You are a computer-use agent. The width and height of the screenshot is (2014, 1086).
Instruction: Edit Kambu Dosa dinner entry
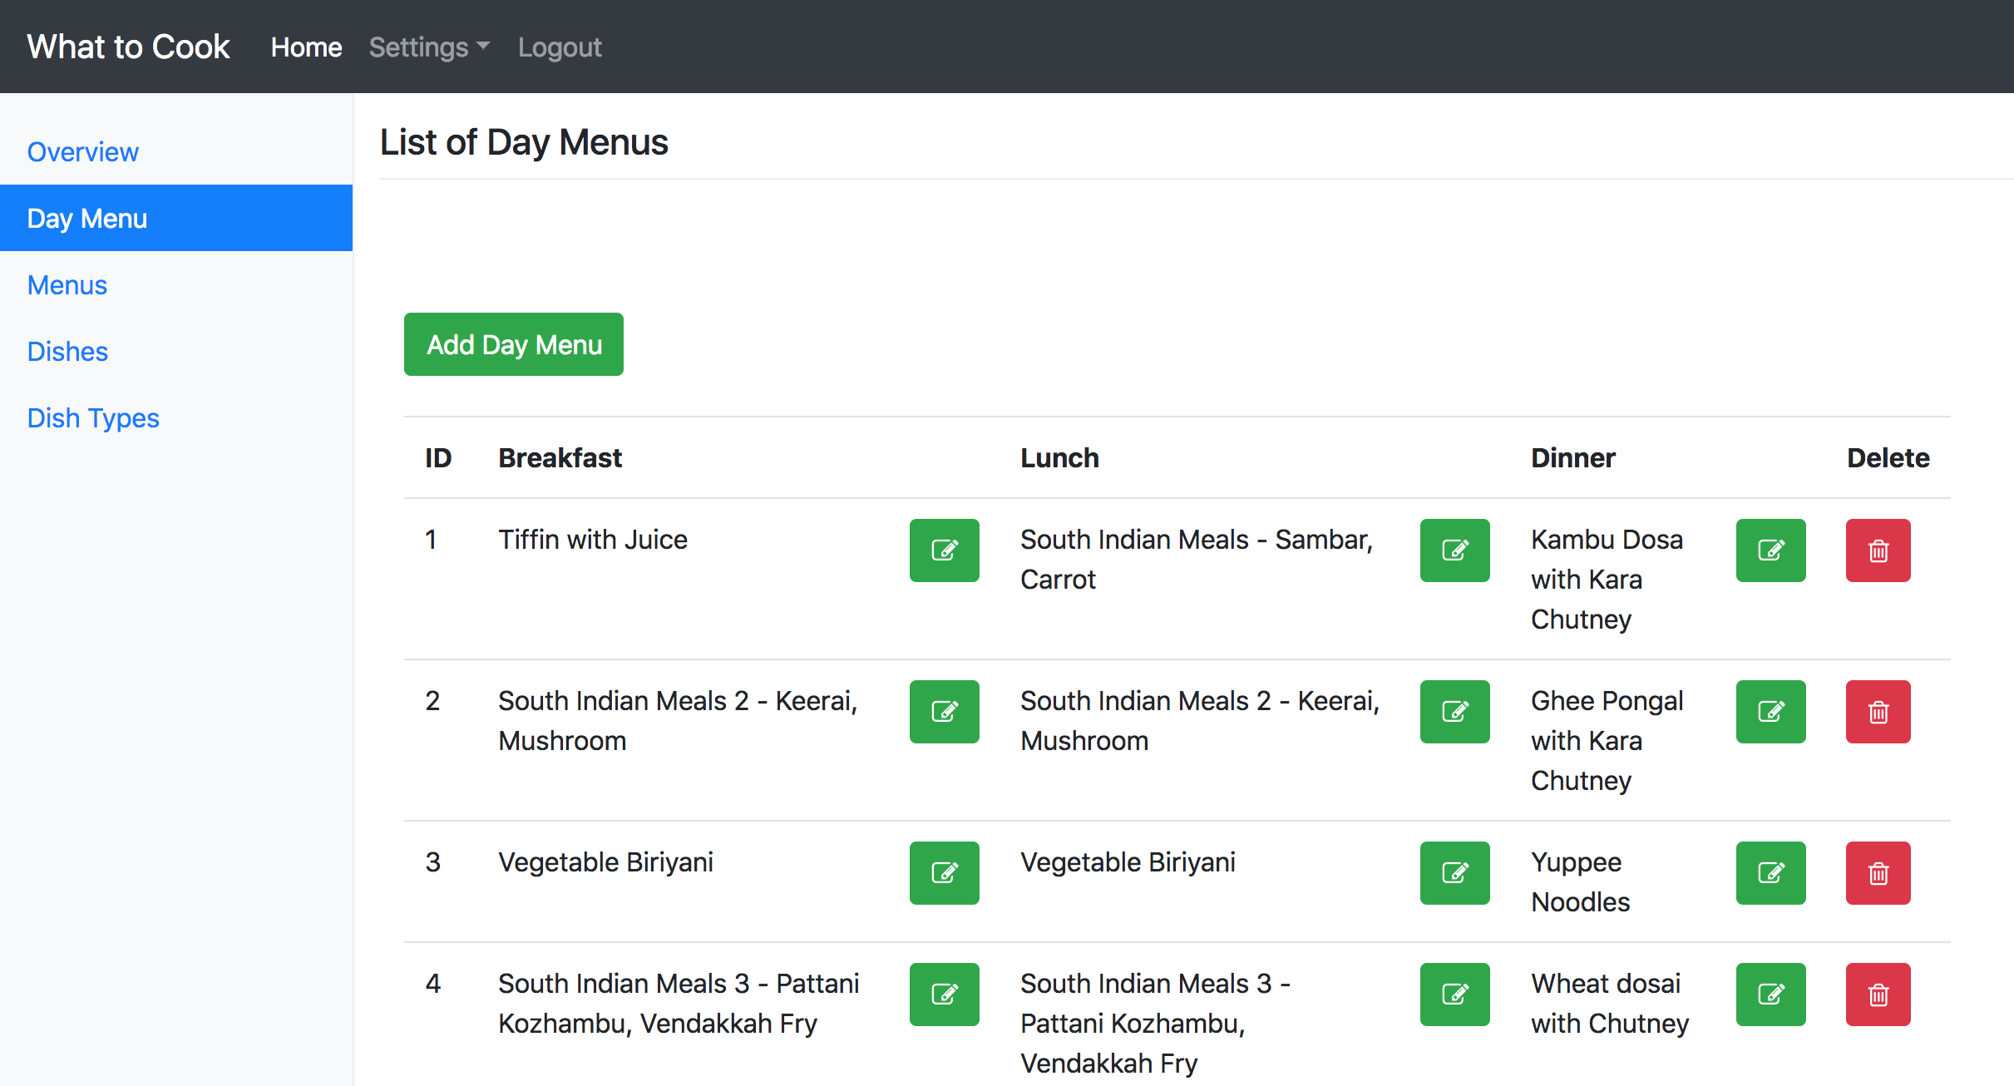(x=1770, y=550)
